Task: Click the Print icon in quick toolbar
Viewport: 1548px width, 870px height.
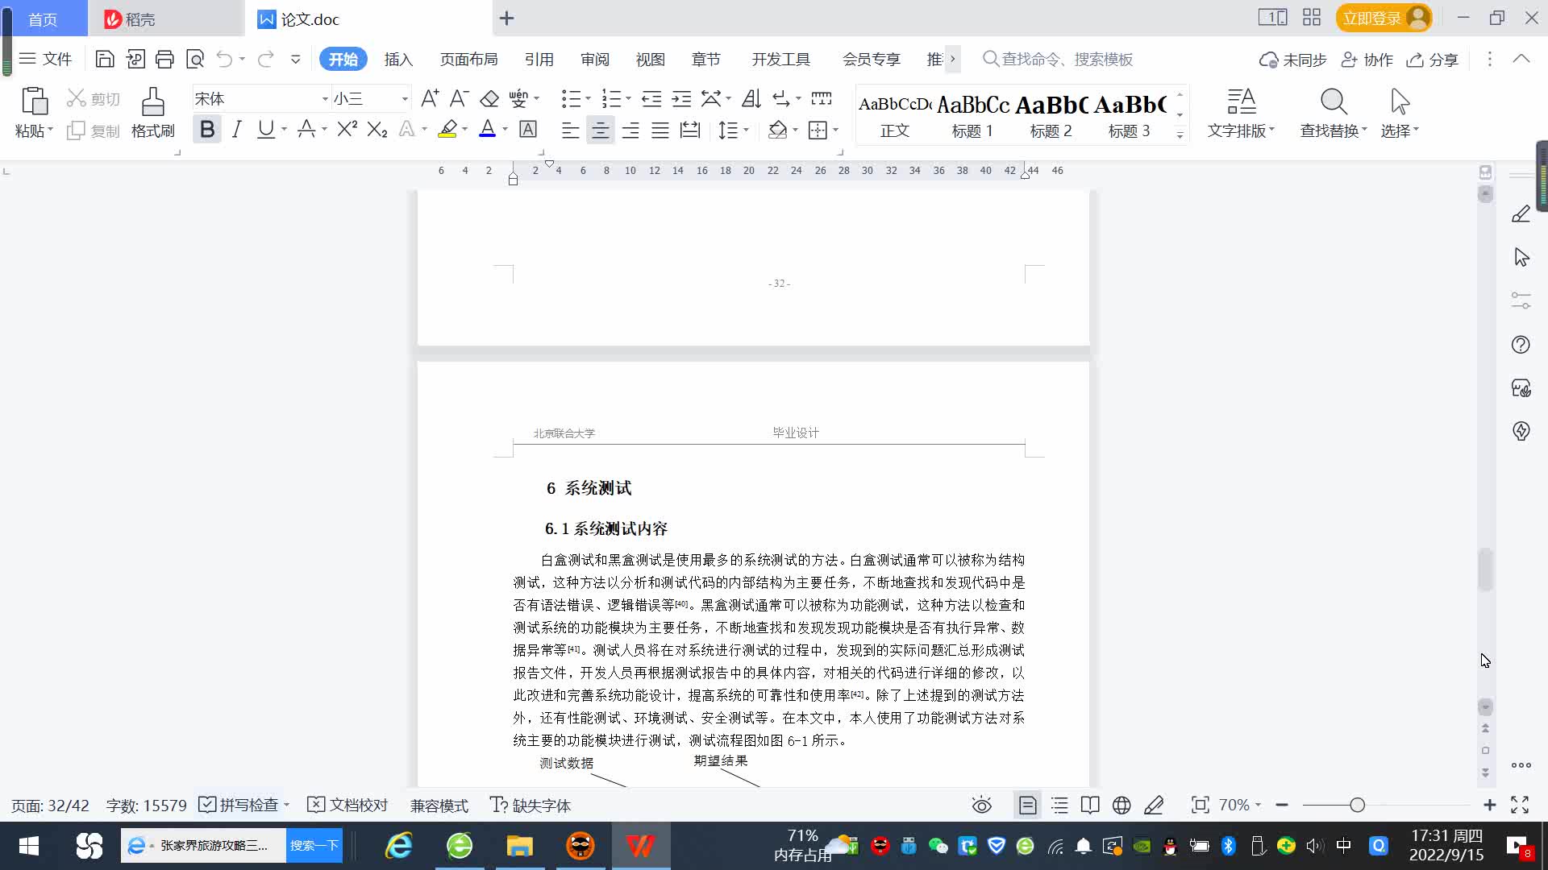Action: click(164, 59)
